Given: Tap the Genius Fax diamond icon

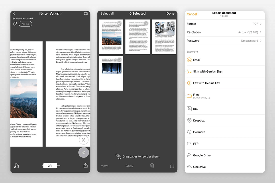Looking at the screenshot, I should coord(189,83).
